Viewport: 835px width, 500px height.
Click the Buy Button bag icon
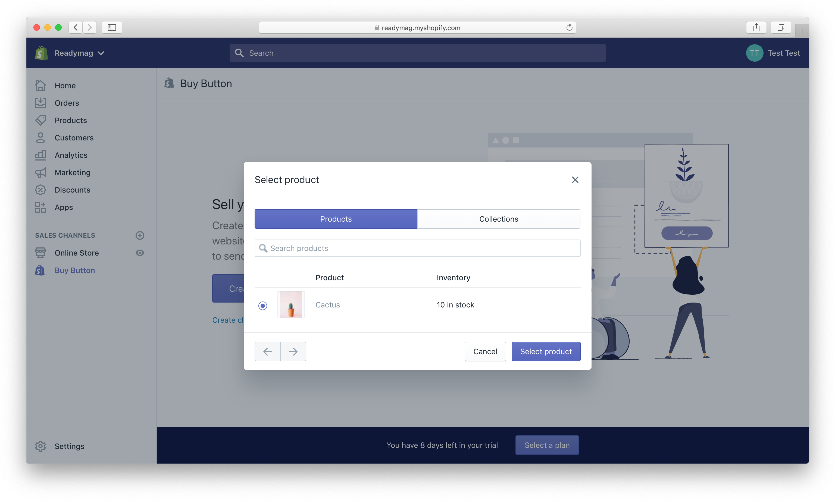40,270
